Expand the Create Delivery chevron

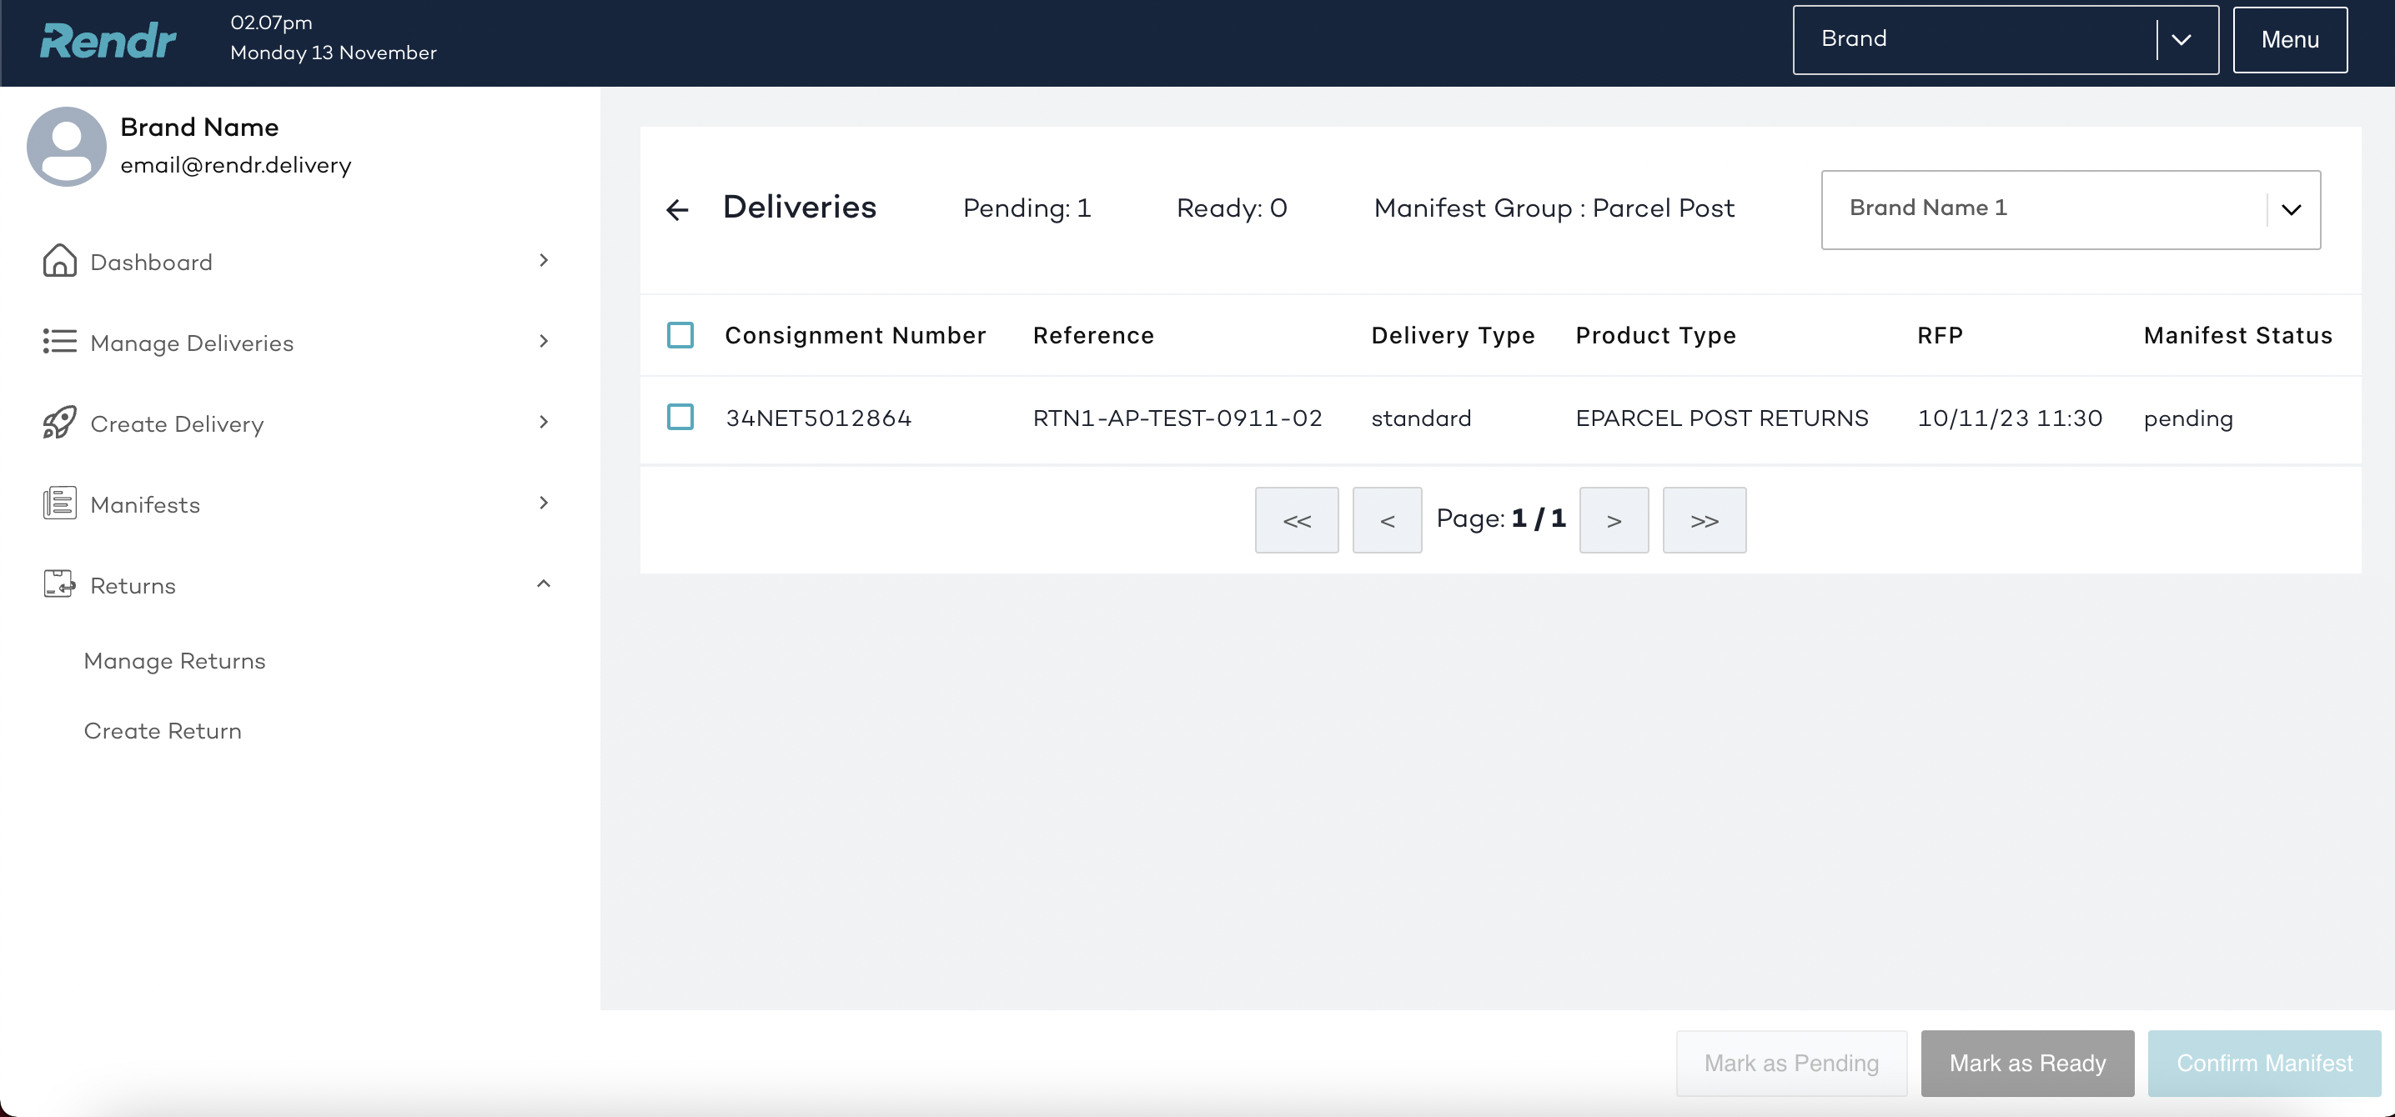(544, 422)
